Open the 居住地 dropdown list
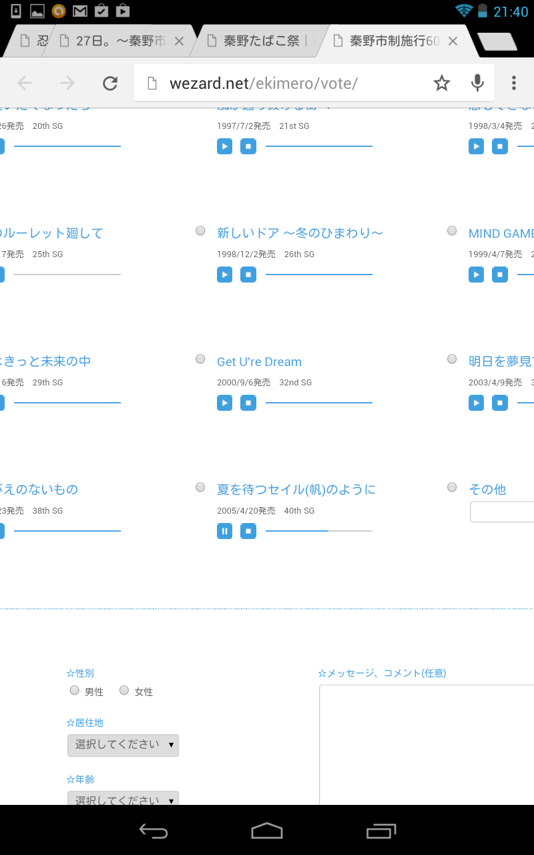This screenshot has height=855, width=534. click(x=123, y=745)
